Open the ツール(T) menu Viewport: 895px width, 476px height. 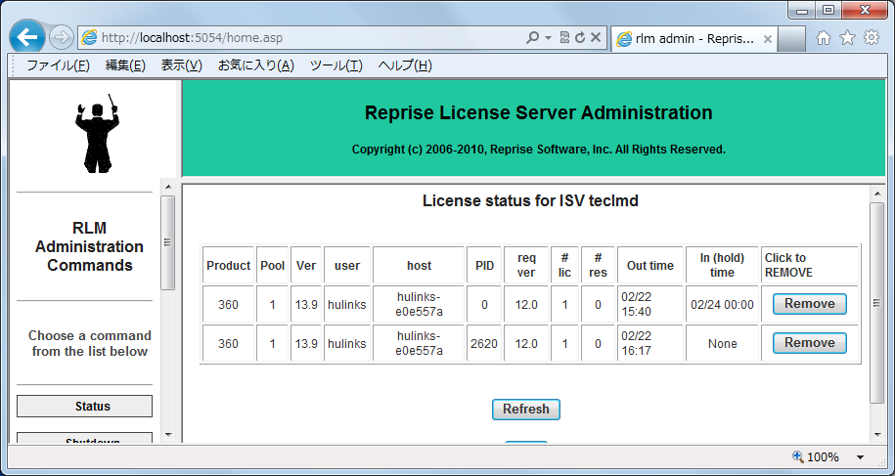tap(336, 65)
